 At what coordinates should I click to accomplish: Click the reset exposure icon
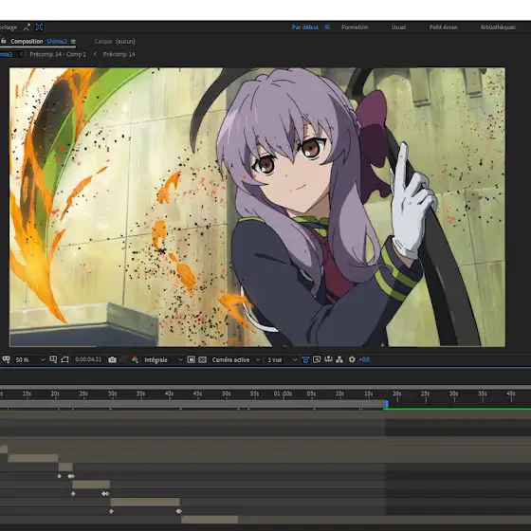point(352,359)
